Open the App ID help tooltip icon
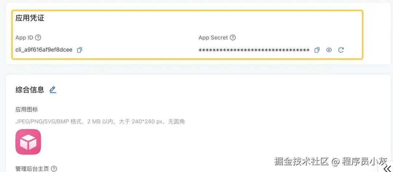The width and height of the screenshot is (393, 172). click(x=38, y=38)
